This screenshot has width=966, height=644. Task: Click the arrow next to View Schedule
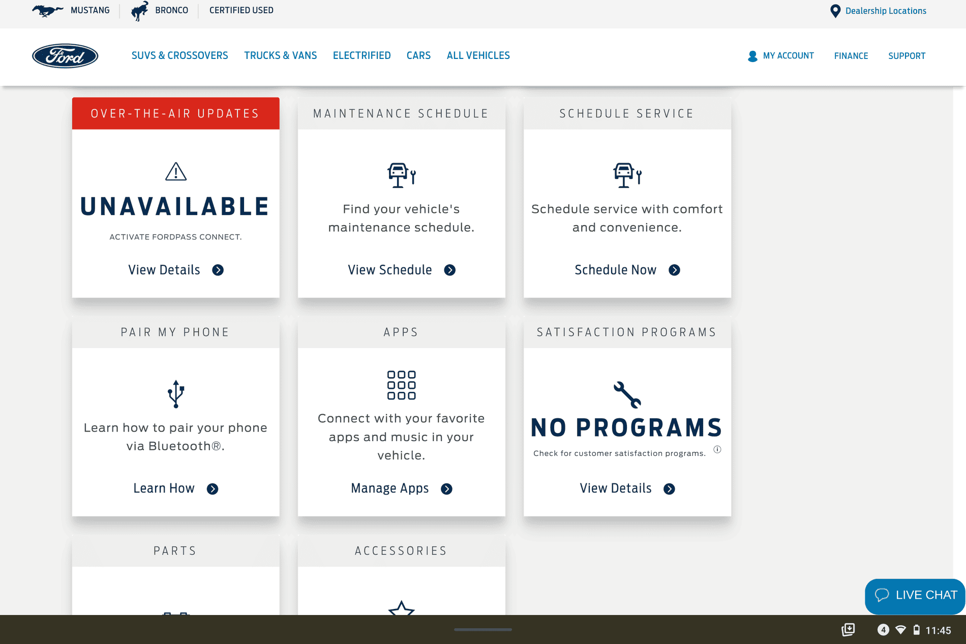[450, 270]
